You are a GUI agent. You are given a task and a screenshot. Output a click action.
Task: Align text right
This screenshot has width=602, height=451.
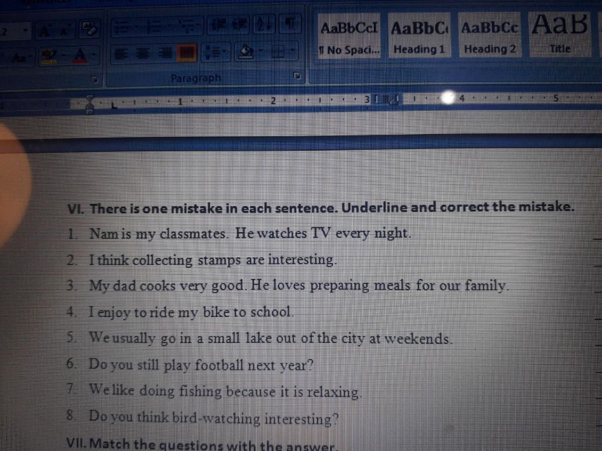click(x=165, y=53)
